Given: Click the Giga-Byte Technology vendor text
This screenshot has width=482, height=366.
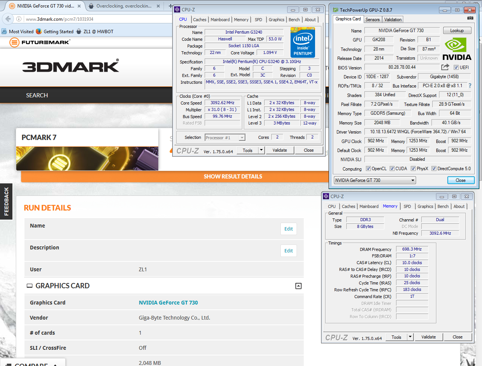Looking at the screenshot, I should click(174, 318).
